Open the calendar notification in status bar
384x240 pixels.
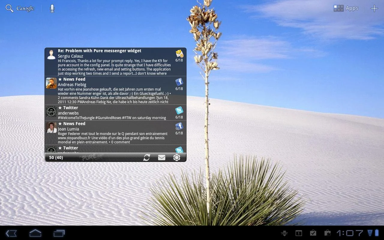[298, 233]
